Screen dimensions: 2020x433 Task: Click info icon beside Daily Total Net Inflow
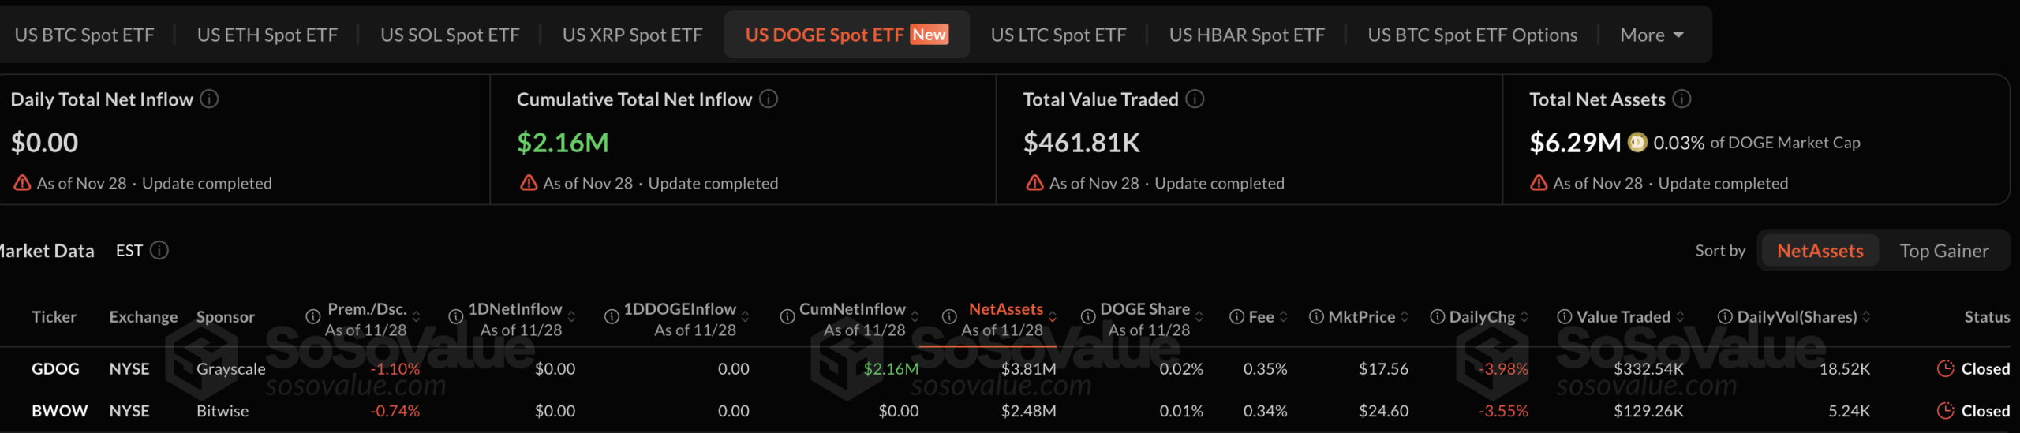coord(209,99)
